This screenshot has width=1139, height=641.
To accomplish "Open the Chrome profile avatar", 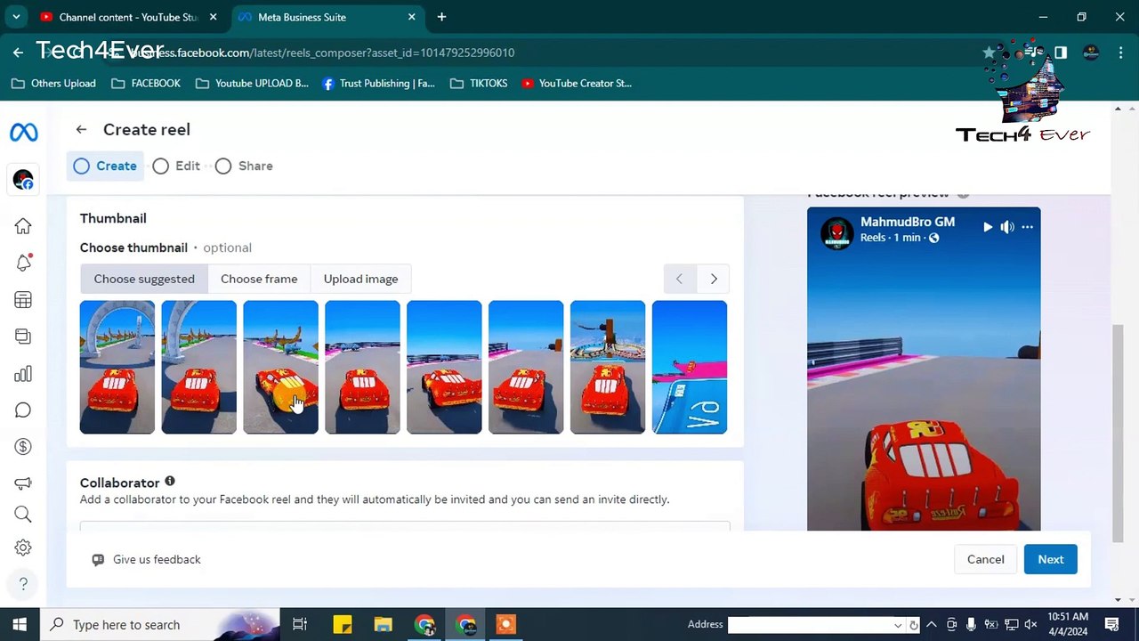I will click(x=1091, y=53).
